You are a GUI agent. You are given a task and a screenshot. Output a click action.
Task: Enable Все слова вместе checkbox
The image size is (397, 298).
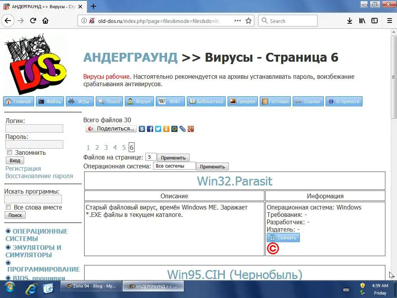tap(9, 207)
